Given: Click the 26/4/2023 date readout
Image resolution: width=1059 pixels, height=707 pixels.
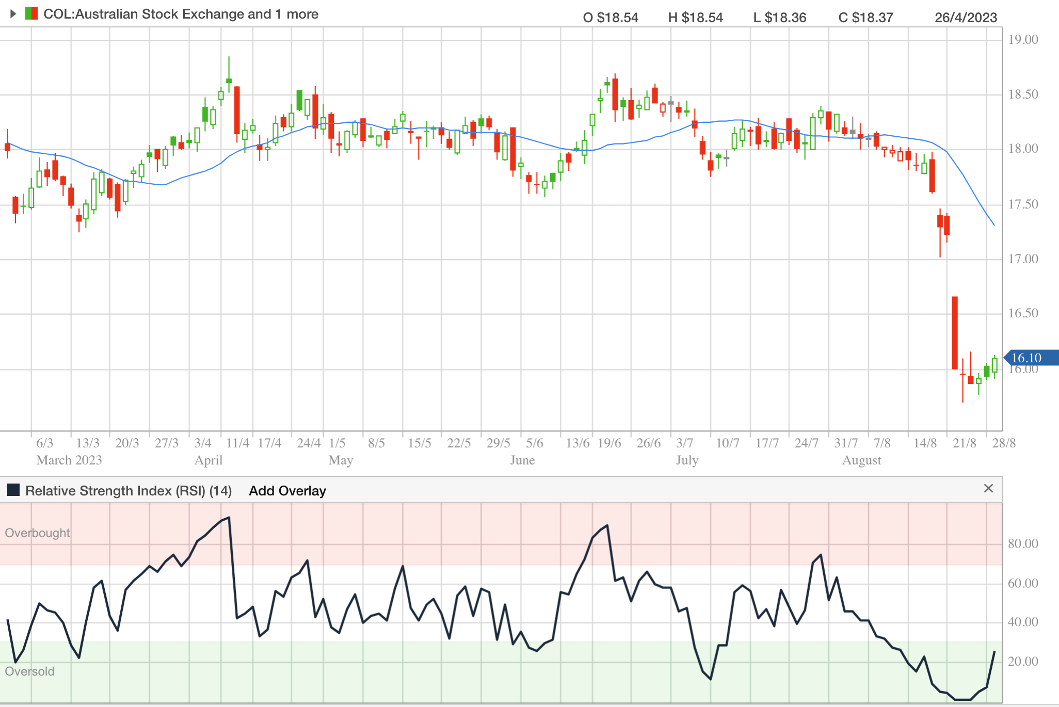Looking at the screenshot, I should [x=966, y=18].
